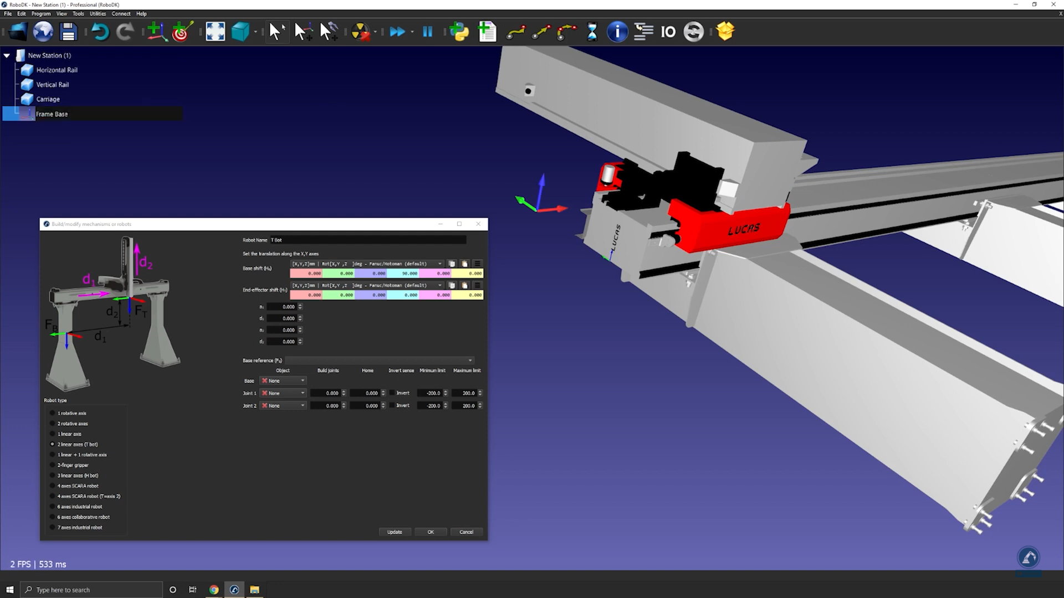Open the Utilities menu
Screen dimensions: 1064x598
98,13
